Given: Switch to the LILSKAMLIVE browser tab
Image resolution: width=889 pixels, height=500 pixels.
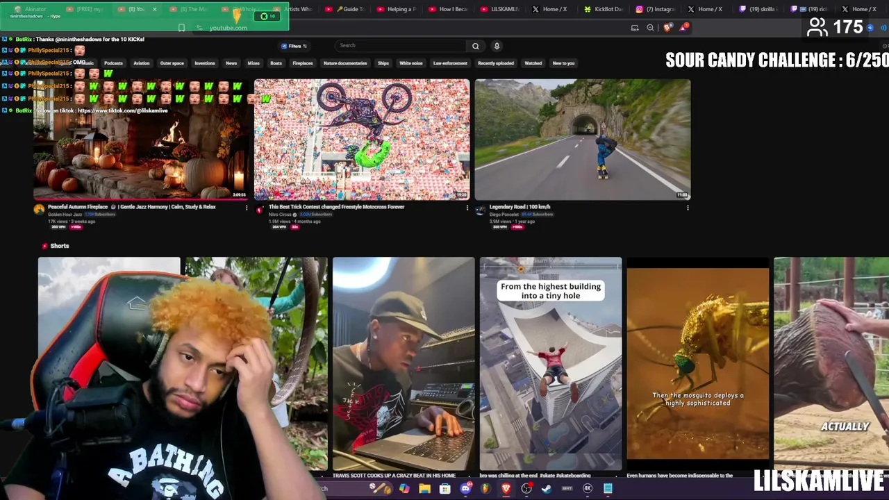Looking at the screenshot, I should (x=500, y=9).
